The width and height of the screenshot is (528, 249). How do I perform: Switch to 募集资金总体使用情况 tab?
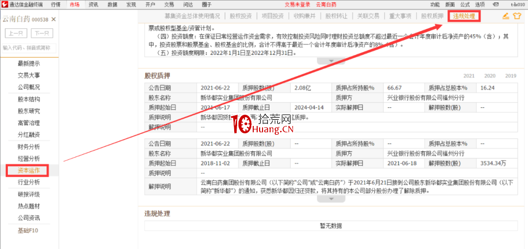(192, 16)
